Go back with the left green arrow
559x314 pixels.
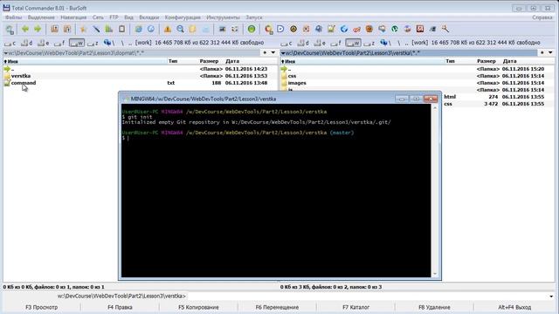[25, 29]
